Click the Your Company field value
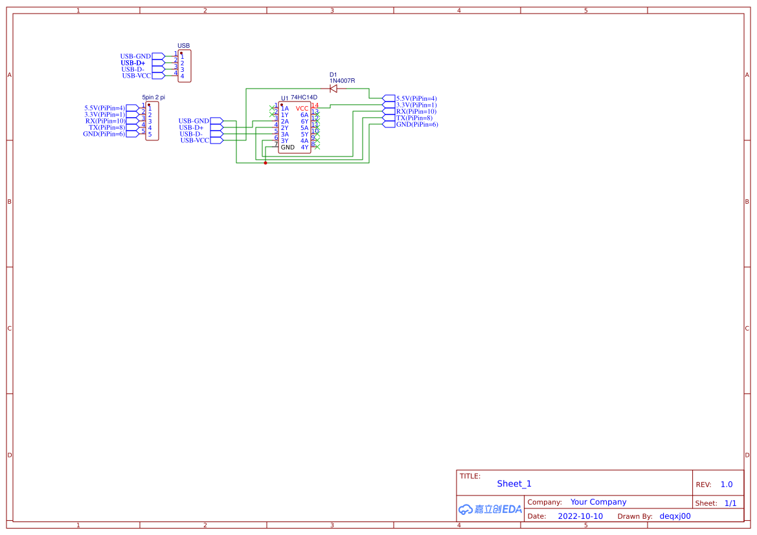This screenshot has height=535, width=757. click(598, 502)
